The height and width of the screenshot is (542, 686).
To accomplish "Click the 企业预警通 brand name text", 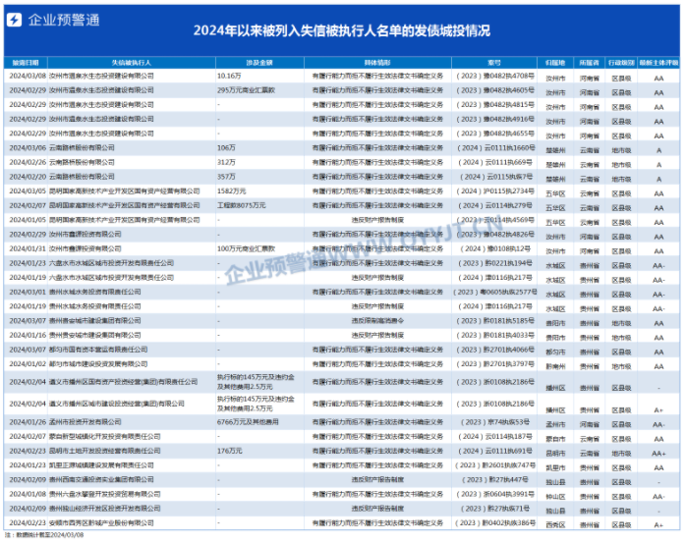I will pyautogui.click(x=64, y=20).
